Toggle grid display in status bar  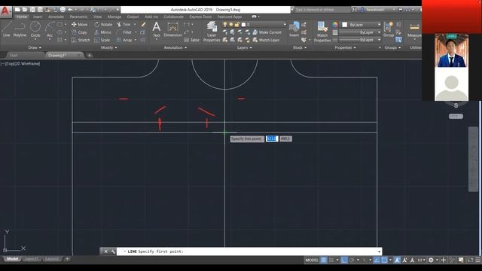click(x=324, y=260)
